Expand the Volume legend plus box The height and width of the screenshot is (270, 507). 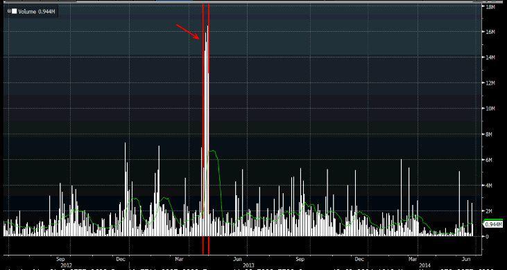9,11
